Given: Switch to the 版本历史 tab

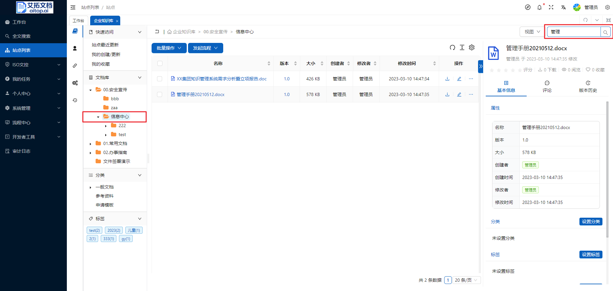Looking at the screenshot, I should [x=588, y=87].
